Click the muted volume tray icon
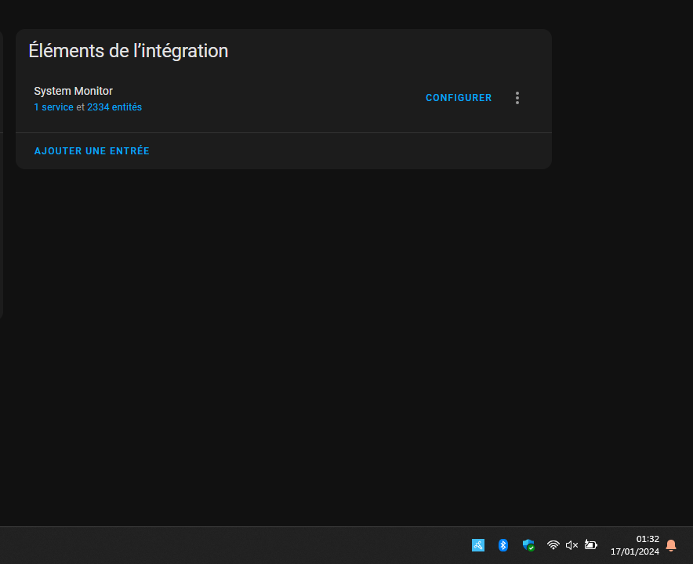The height and width of the screenshot is (564, 693). point(571,545)
